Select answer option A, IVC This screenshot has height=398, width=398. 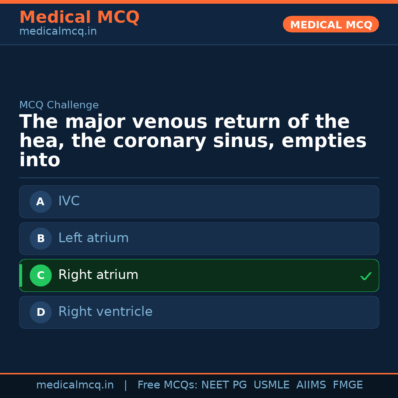point(199,202)
